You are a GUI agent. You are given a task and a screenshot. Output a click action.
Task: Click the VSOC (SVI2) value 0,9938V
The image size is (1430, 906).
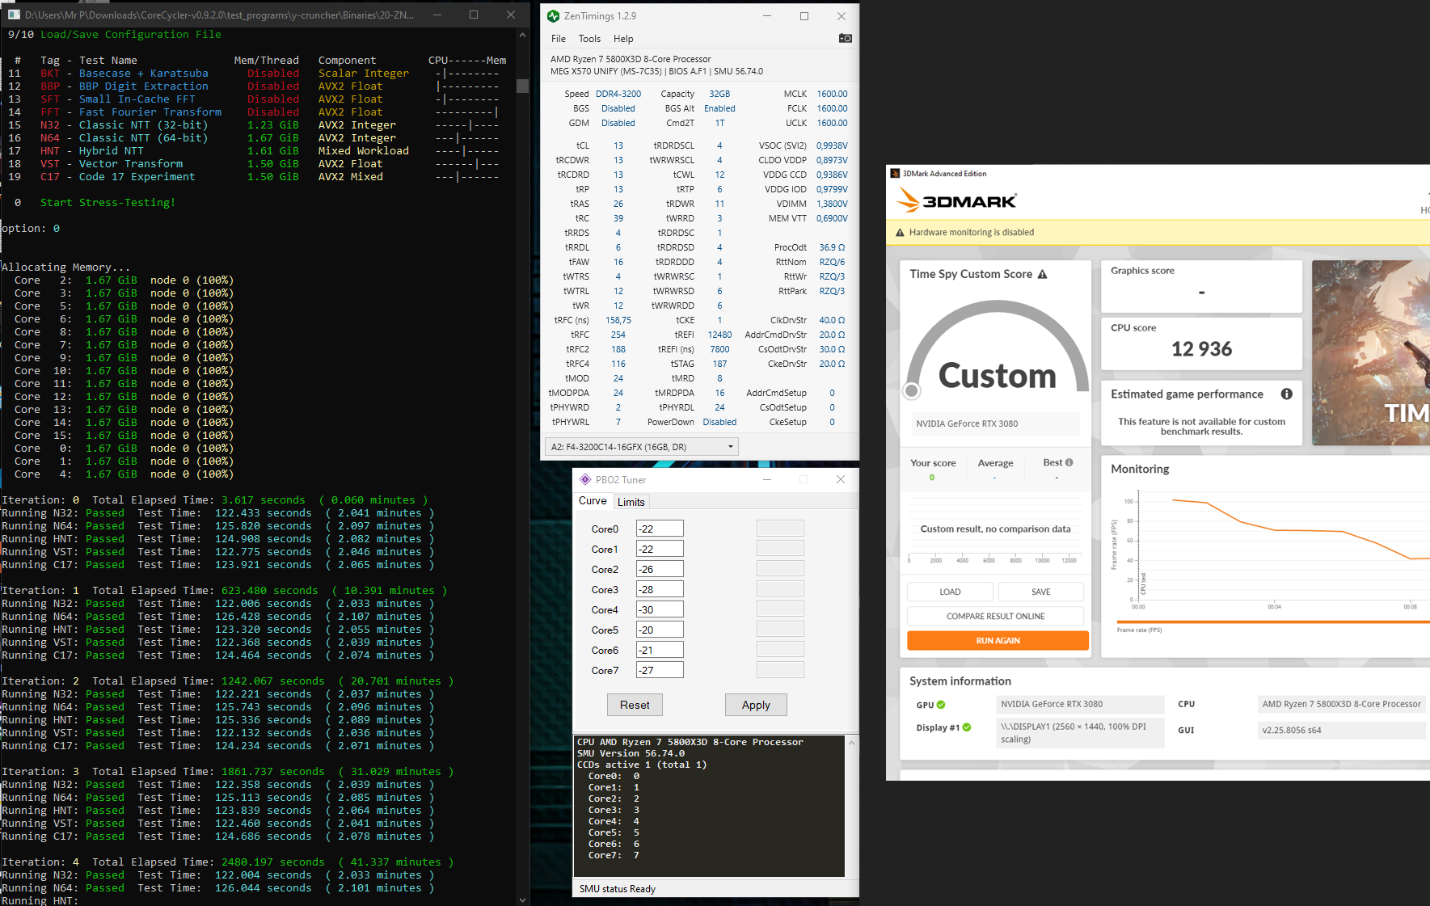pos(832,145)
